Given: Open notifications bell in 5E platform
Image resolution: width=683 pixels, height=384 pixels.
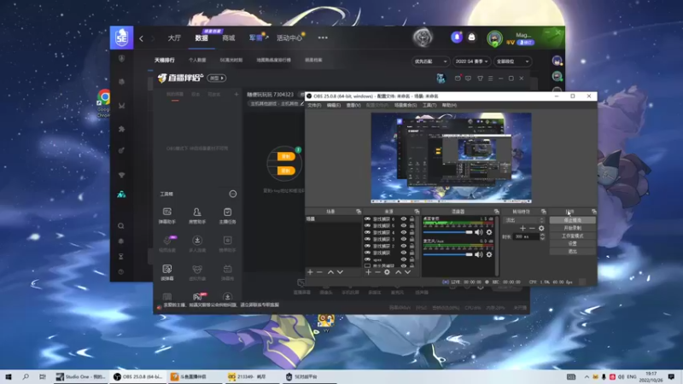Looking at the screenshot, I should point(457,37).
